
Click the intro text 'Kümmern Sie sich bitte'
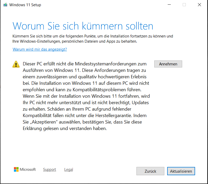pyautogui.click(x=93, y=39)
